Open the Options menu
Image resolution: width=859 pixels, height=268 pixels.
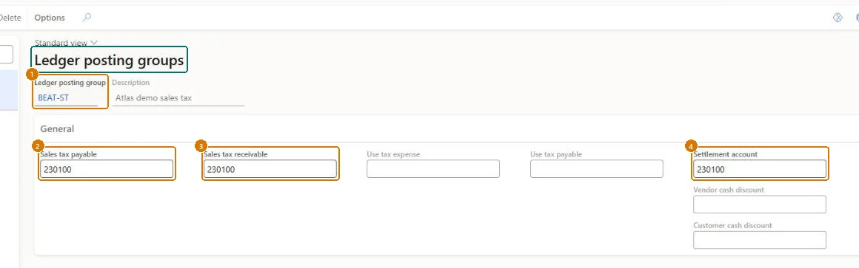[x=50, y=18]
